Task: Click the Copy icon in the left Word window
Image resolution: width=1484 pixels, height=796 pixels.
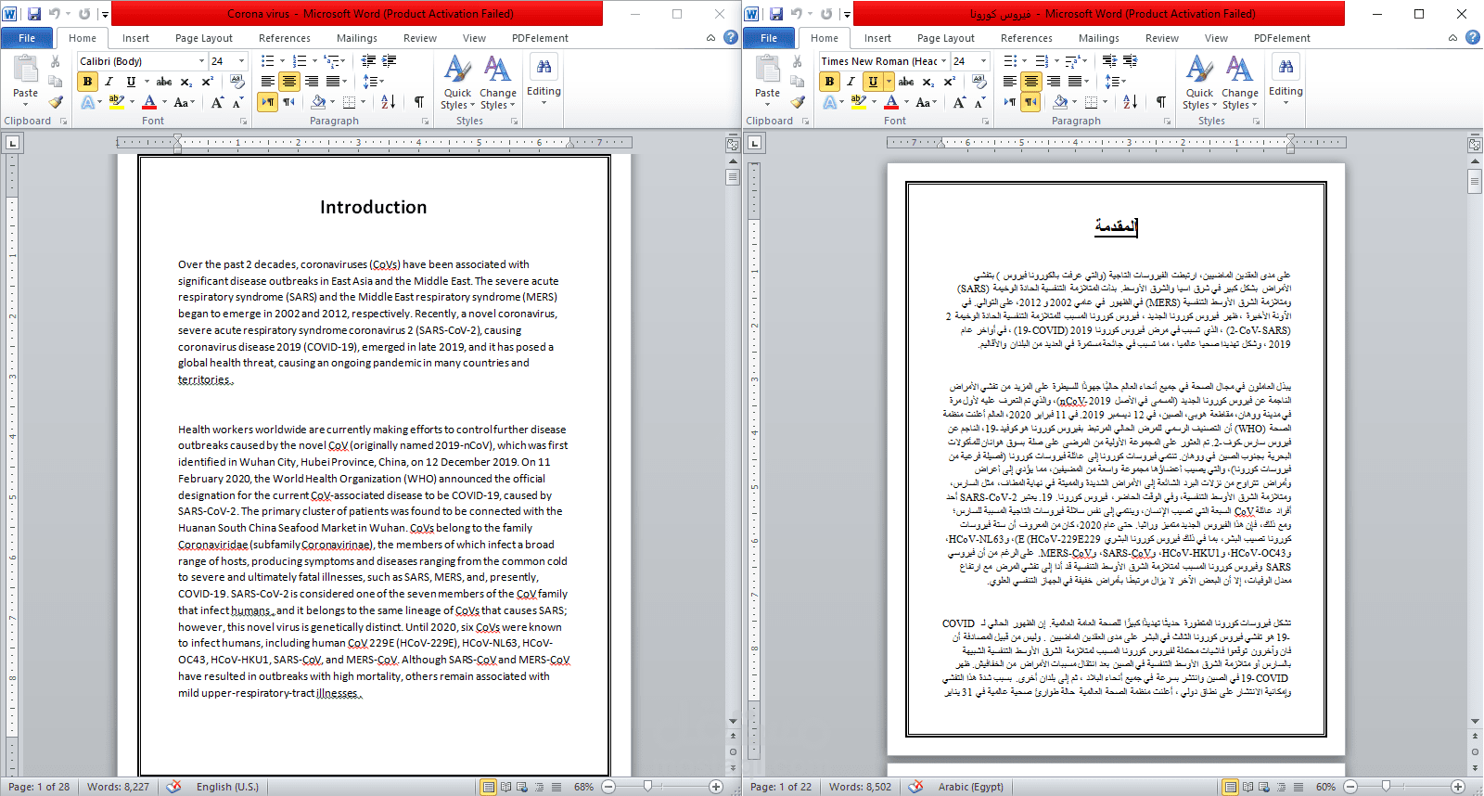Action: (56, 82)
